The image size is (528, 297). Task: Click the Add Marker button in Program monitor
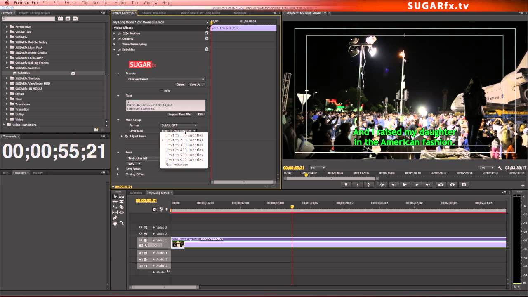coord(346,185)
